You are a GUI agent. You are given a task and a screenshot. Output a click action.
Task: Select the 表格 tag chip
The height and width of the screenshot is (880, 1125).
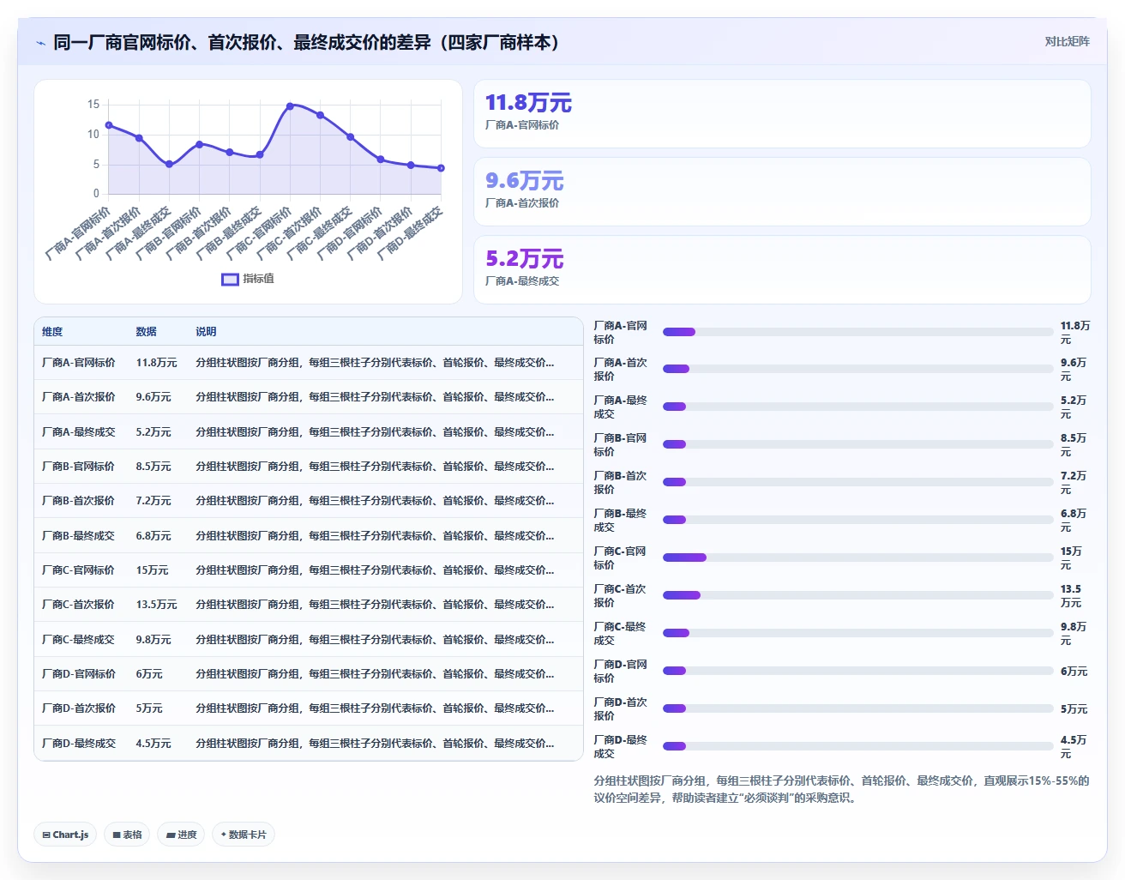tap(127, 835)
